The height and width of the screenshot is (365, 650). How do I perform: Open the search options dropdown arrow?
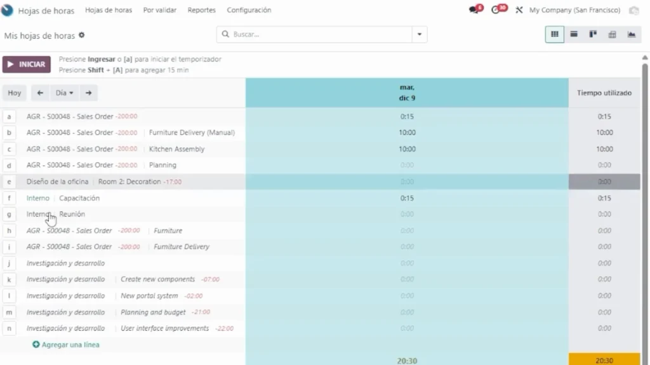(419, 34)
